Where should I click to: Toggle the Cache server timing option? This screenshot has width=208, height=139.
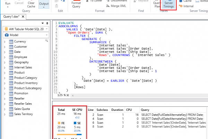coord(185,1)
